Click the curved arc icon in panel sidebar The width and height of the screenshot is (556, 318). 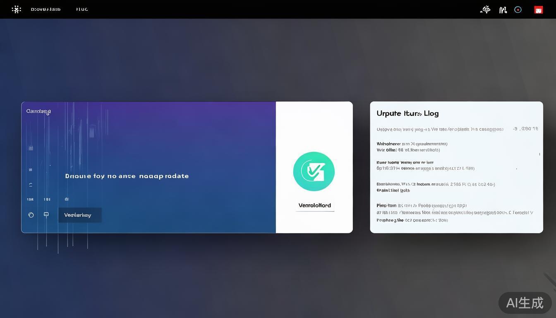31,185
